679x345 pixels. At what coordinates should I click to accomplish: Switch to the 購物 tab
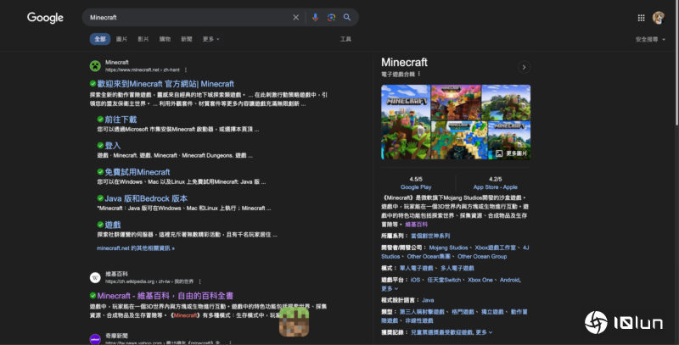165,39
